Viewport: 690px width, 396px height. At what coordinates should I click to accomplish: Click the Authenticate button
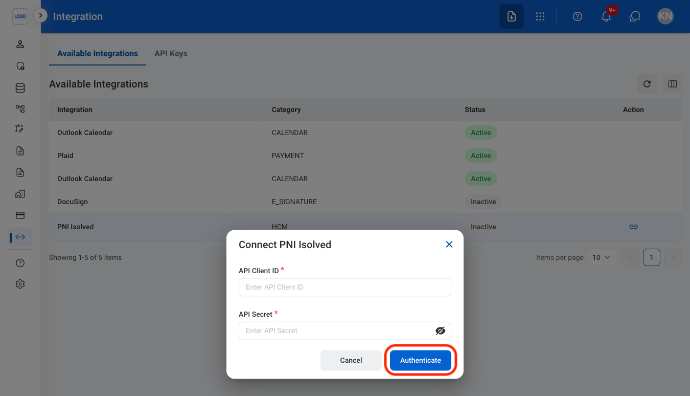click(x=421, y=360)
